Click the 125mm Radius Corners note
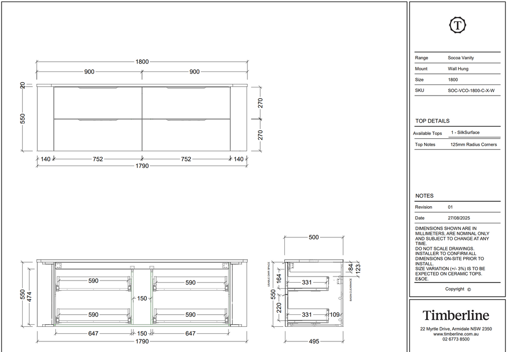 click(474, 145)
